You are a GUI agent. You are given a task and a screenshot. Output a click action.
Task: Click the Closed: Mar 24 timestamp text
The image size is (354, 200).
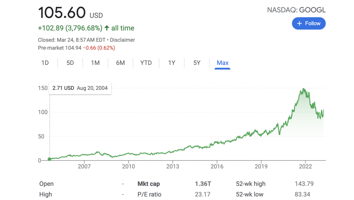coord(71,40)
